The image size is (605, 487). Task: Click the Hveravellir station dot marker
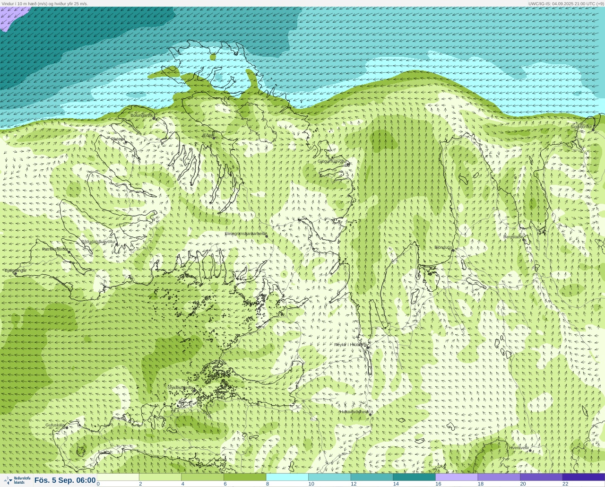530,451
